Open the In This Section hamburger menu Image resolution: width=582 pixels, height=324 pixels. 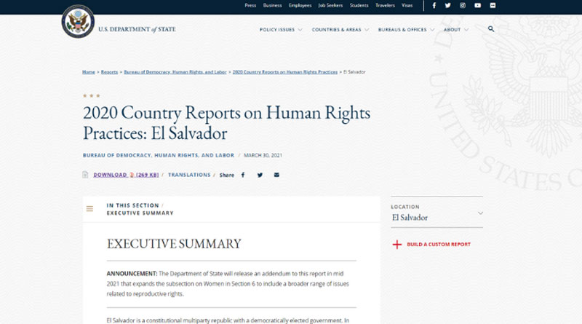89,209
